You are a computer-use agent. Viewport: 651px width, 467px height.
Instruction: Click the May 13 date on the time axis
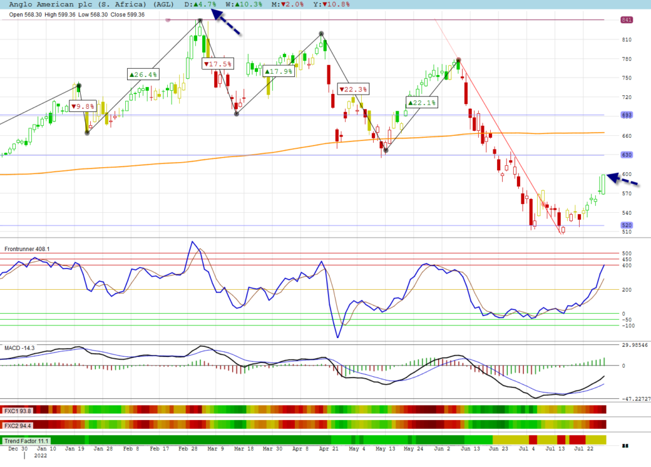click(x=385, y=449)
